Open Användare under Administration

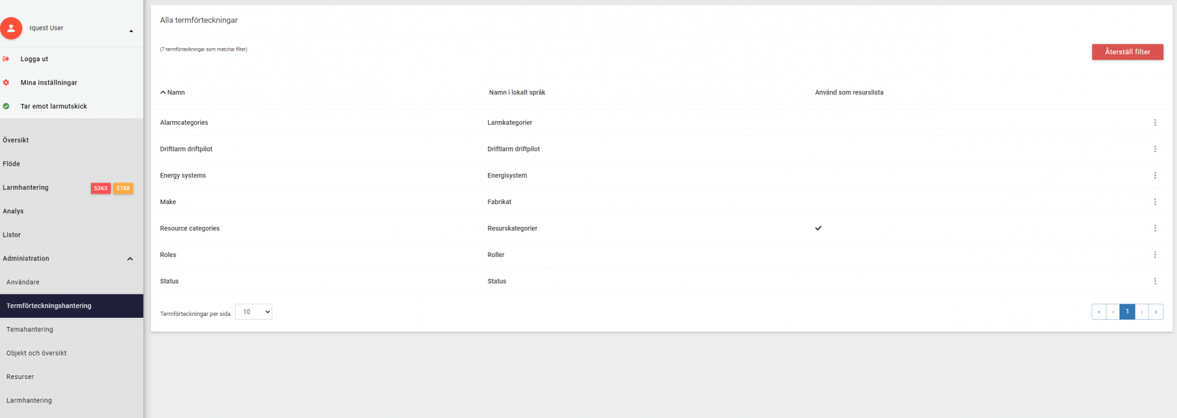tap(23, 282)
